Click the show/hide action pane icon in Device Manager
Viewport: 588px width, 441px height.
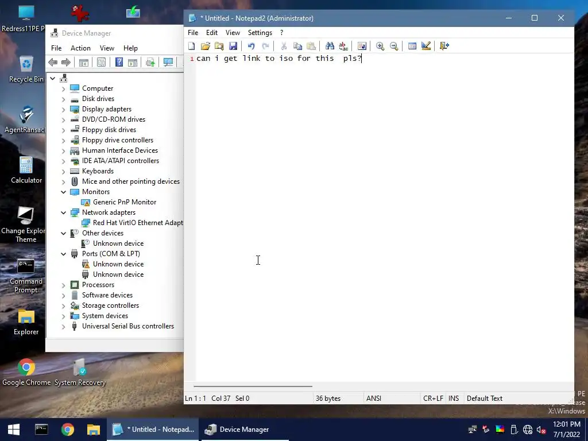click(x=133, y=62)
